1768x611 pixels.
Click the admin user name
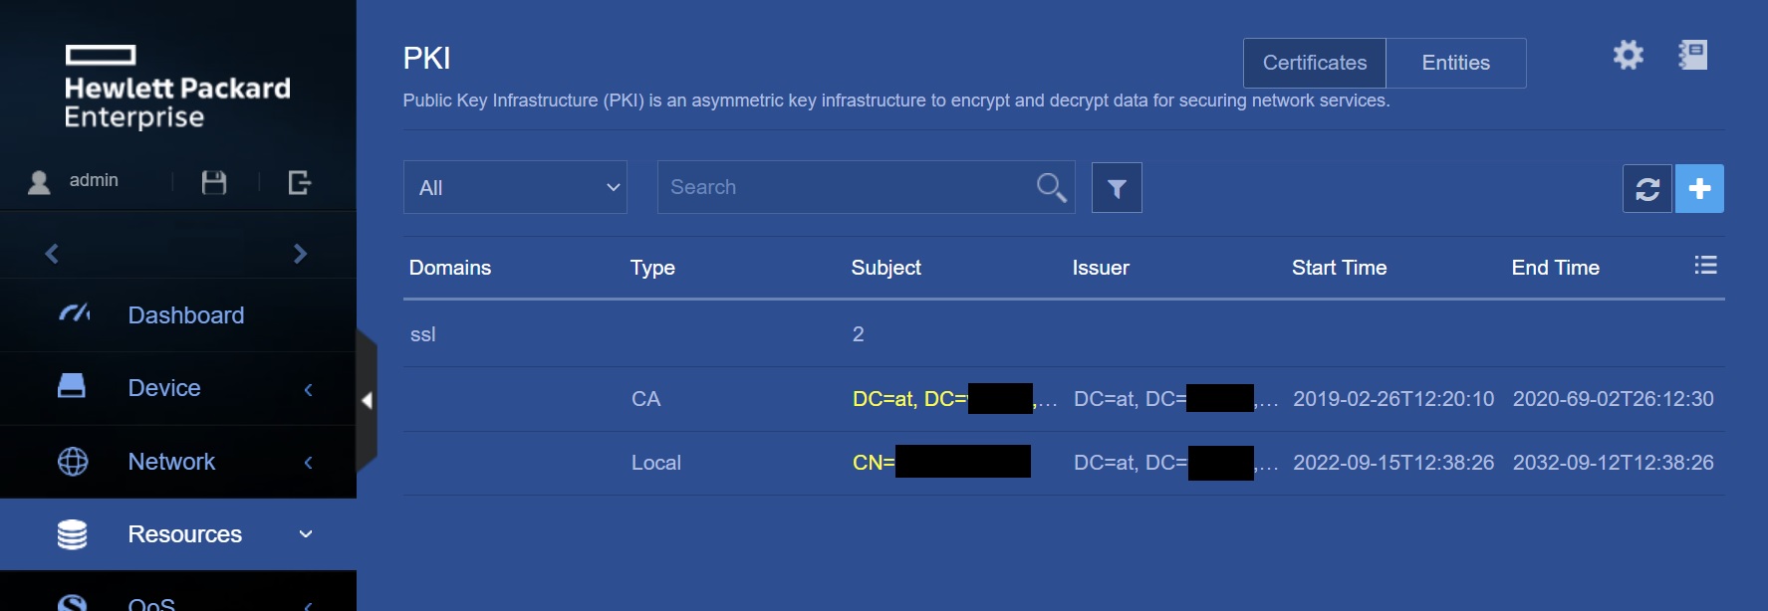pos(94,180)
